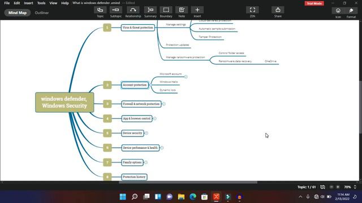
Task: Open the View menu
Action: (53, 3)
